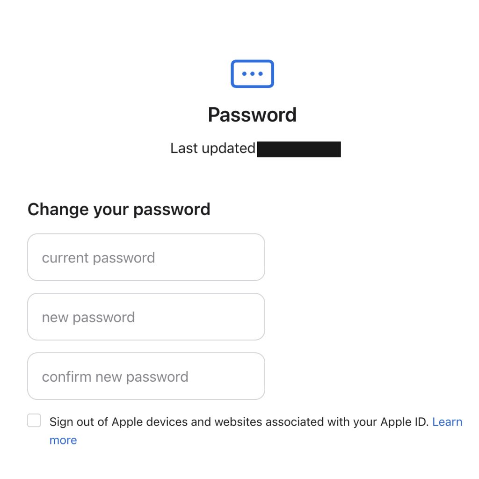The height and width of the screenshot is (479, 479).
Task: Click the 'confirm new password' placeholder text
Action: 115,377
